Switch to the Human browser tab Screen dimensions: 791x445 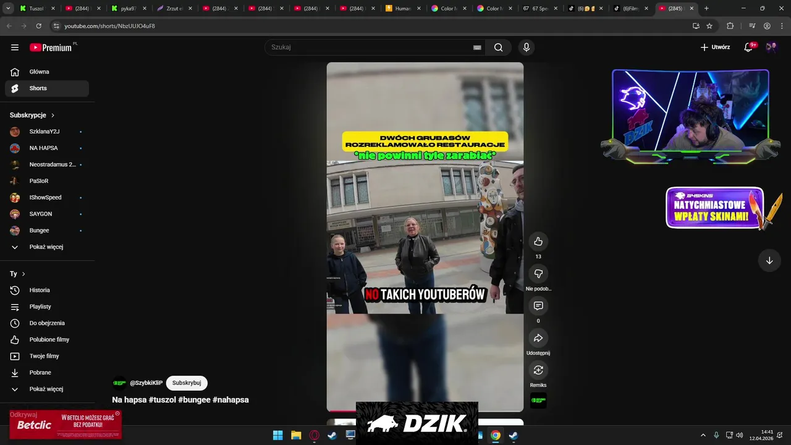click(x=403, y=9)
